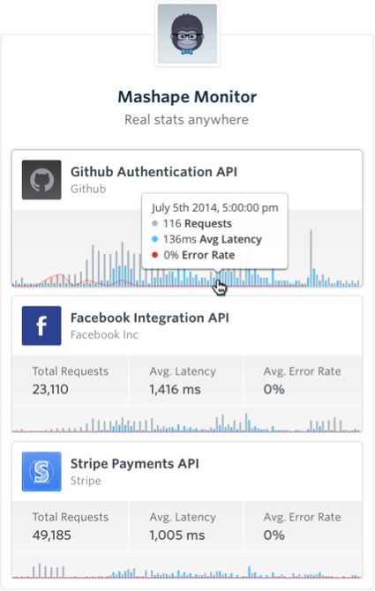
Task: Click the Facebook Inc provider name
Action: 104,334
